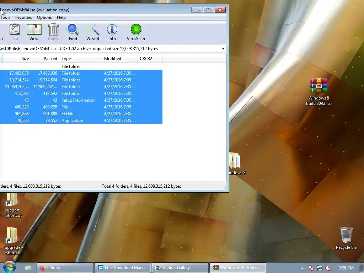Open the Windows Start orb
The width and height of the screenshot is (364, 273).
(10, 267)
